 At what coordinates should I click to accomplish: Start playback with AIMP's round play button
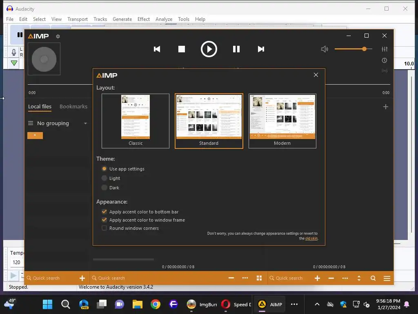tap(209, 49)
